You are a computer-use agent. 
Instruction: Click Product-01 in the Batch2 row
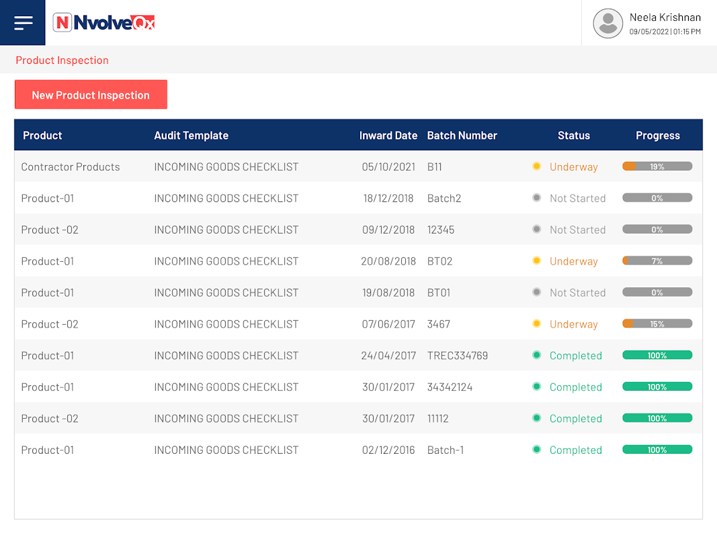coord(48,199)
